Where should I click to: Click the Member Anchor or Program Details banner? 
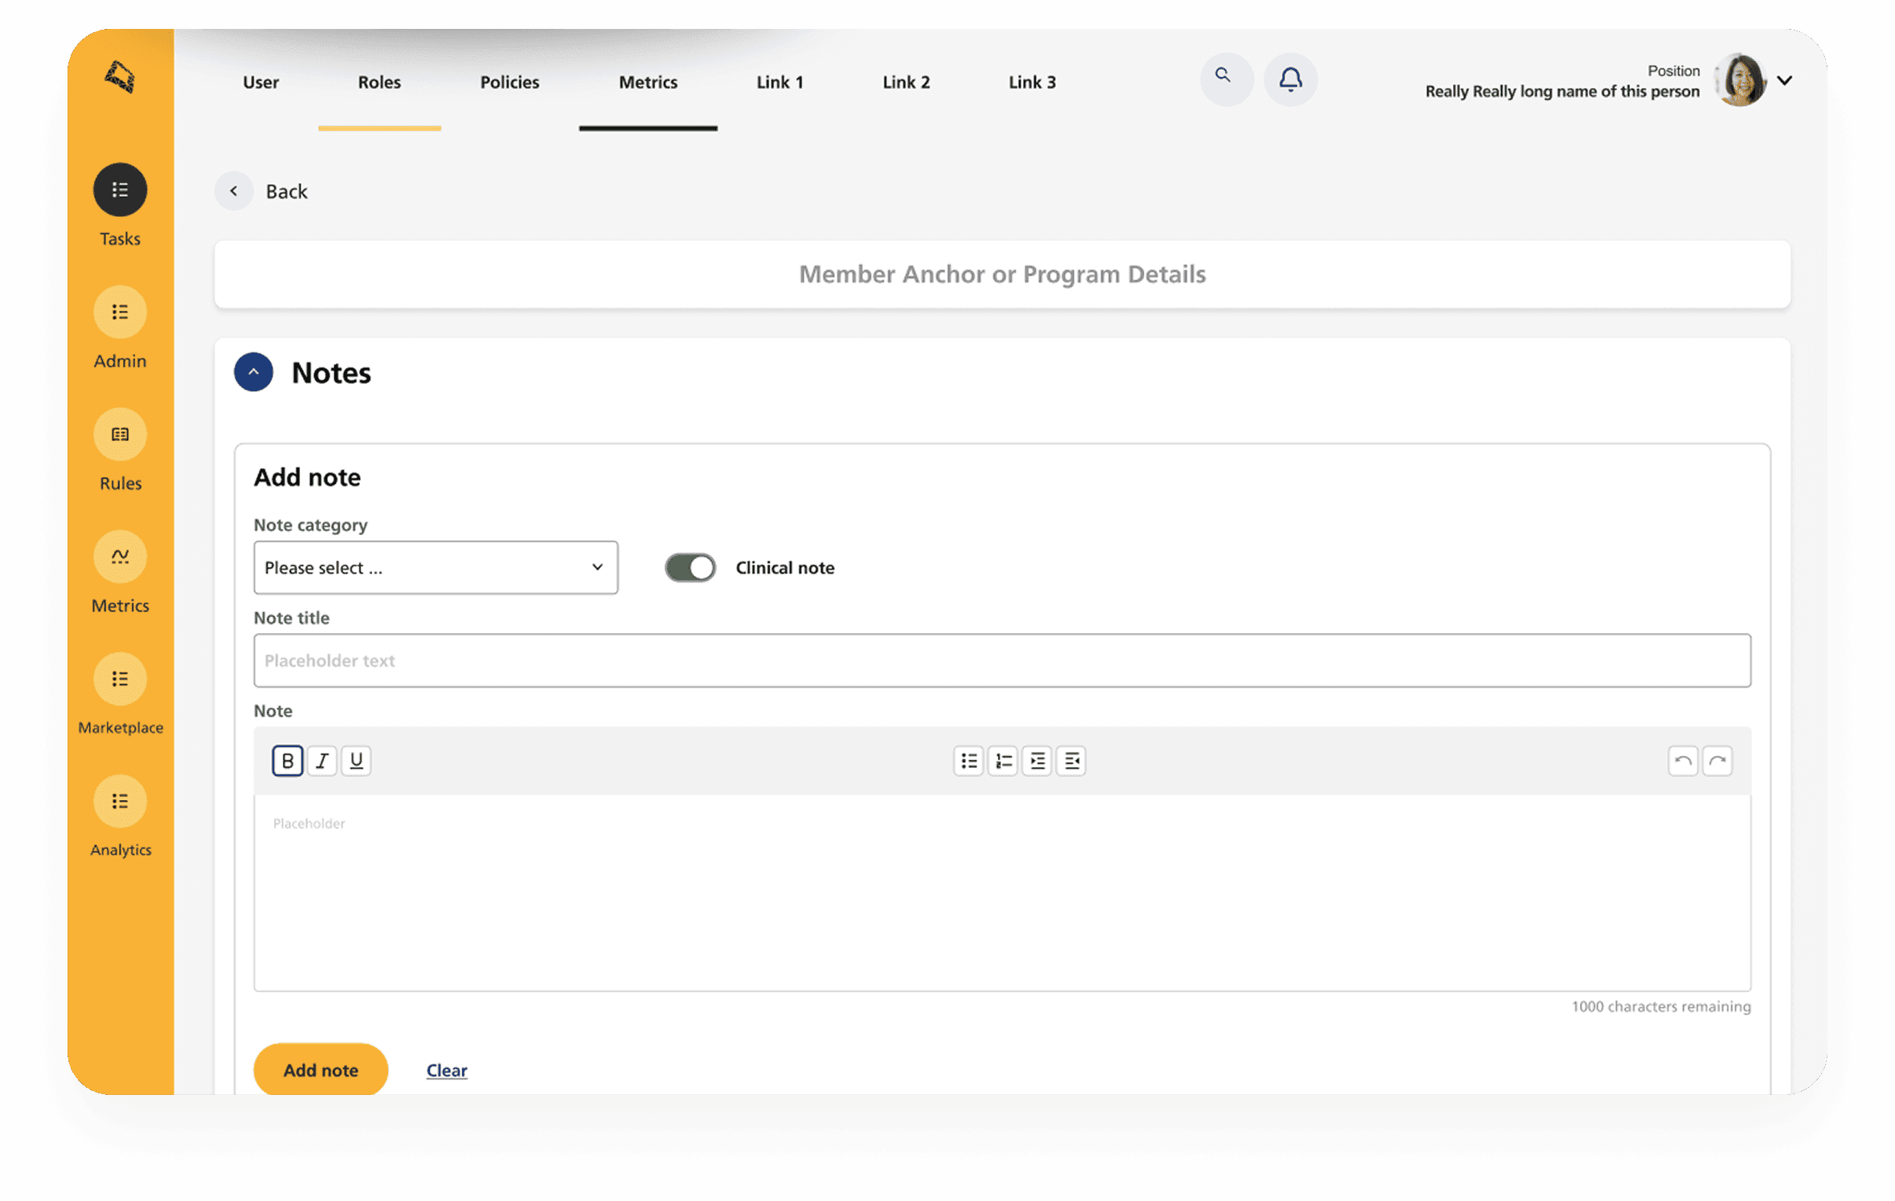[1002, 274]
